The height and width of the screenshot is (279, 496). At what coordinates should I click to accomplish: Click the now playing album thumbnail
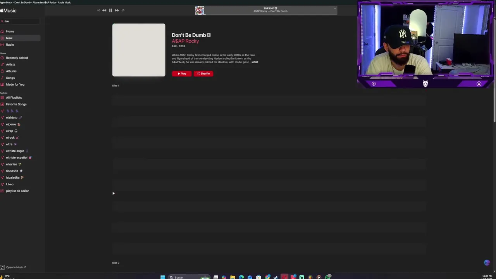pos(200,10)
